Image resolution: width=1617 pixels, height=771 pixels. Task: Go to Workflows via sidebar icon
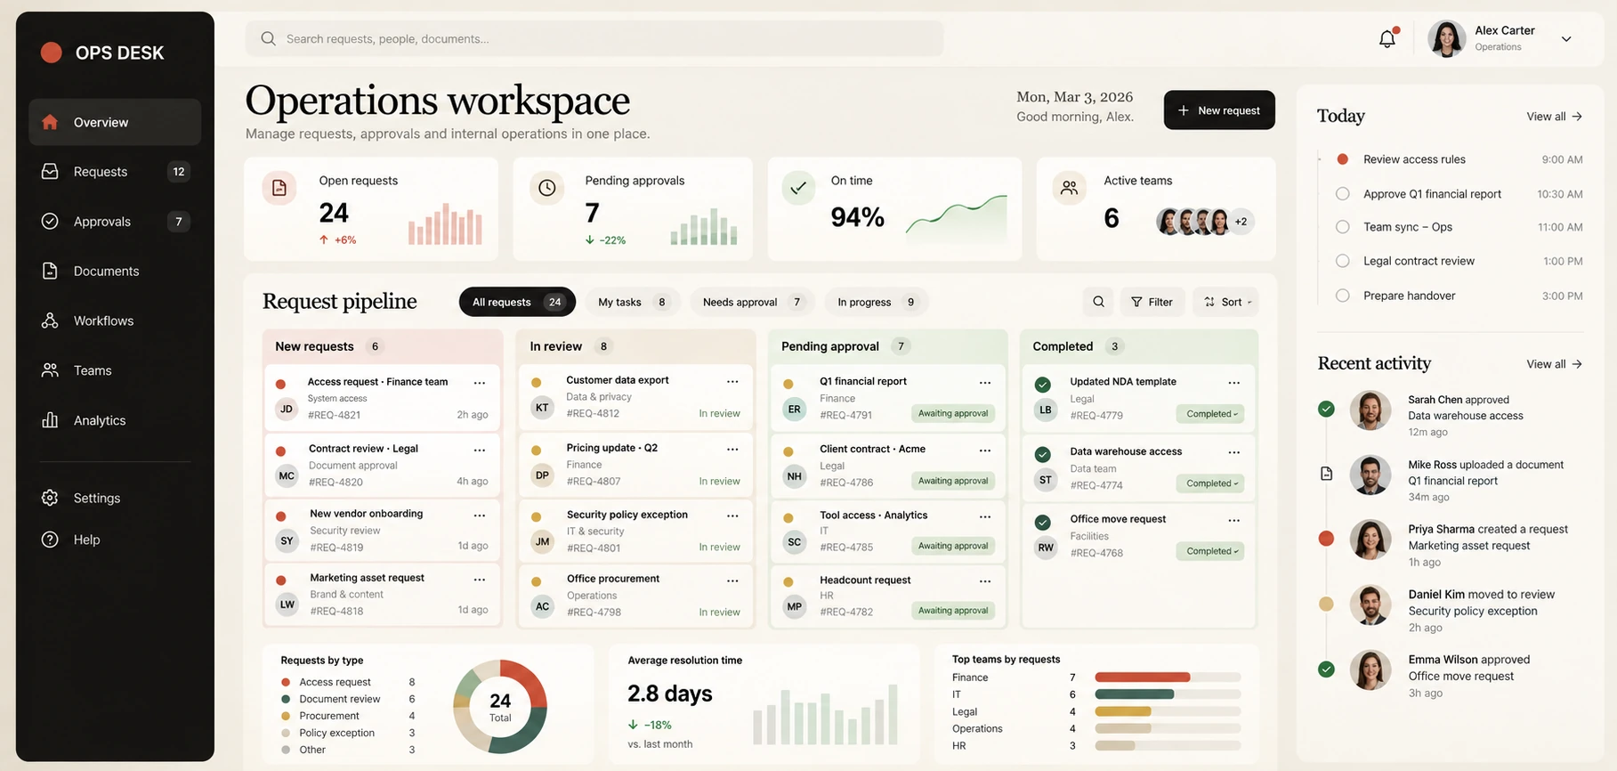pos(50,321)
